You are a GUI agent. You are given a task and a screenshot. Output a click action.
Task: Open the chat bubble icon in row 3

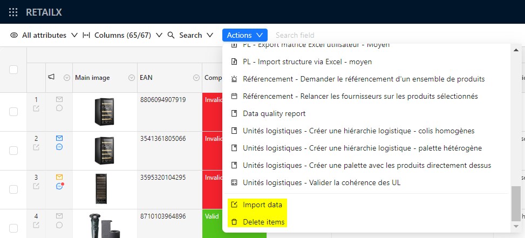(59, 186)
